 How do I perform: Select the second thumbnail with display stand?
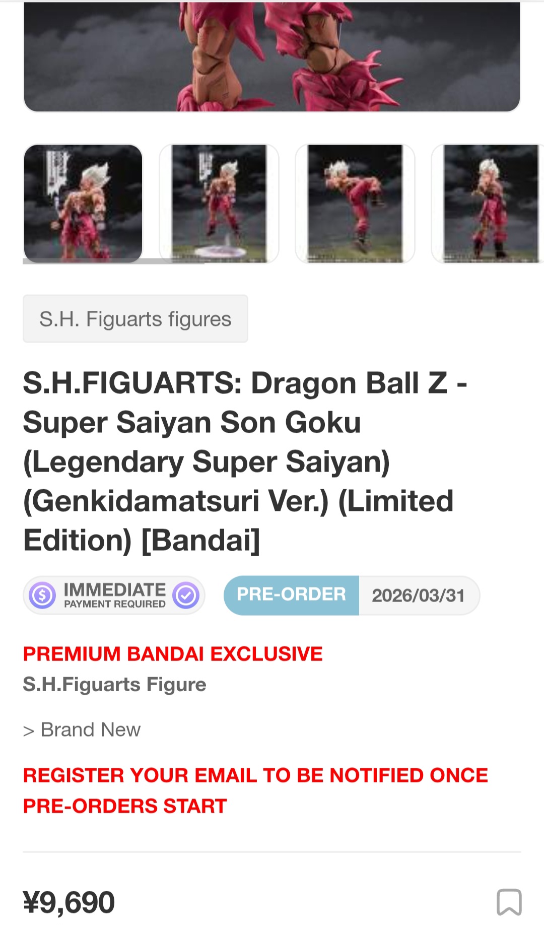point(219,204)
